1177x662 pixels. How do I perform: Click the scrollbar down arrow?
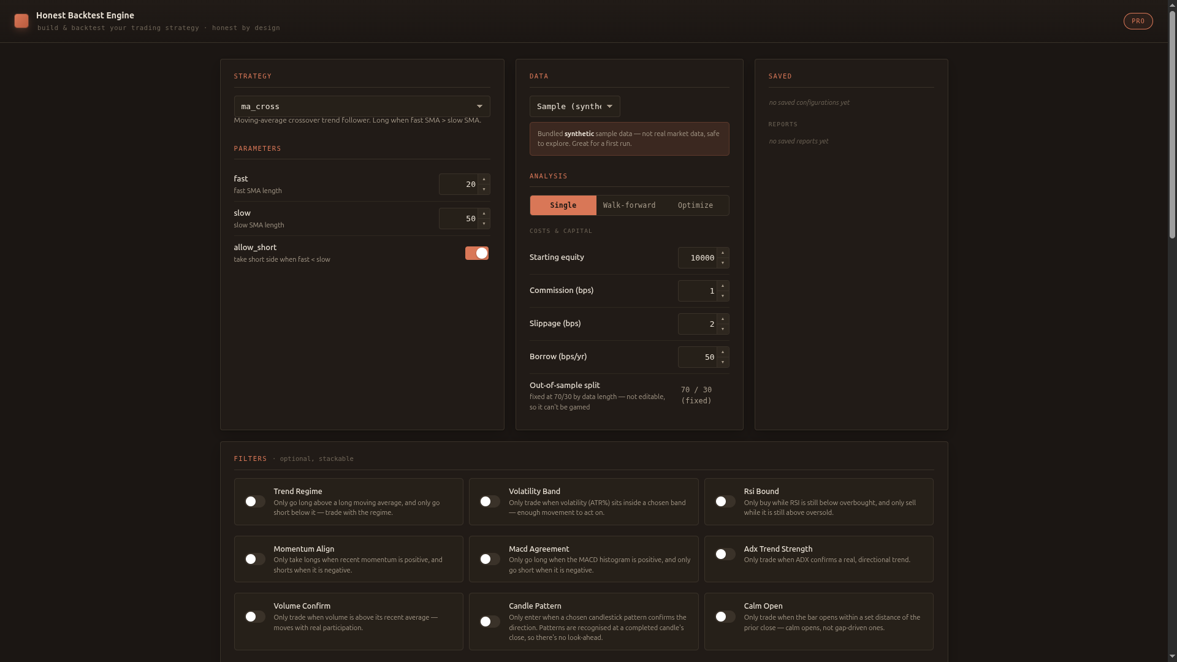pyautogui.click(x=1172, y=656)
